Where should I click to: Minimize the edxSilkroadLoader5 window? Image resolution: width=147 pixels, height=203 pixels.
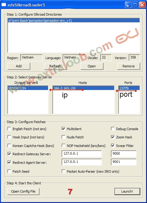[x=128, y=5]
